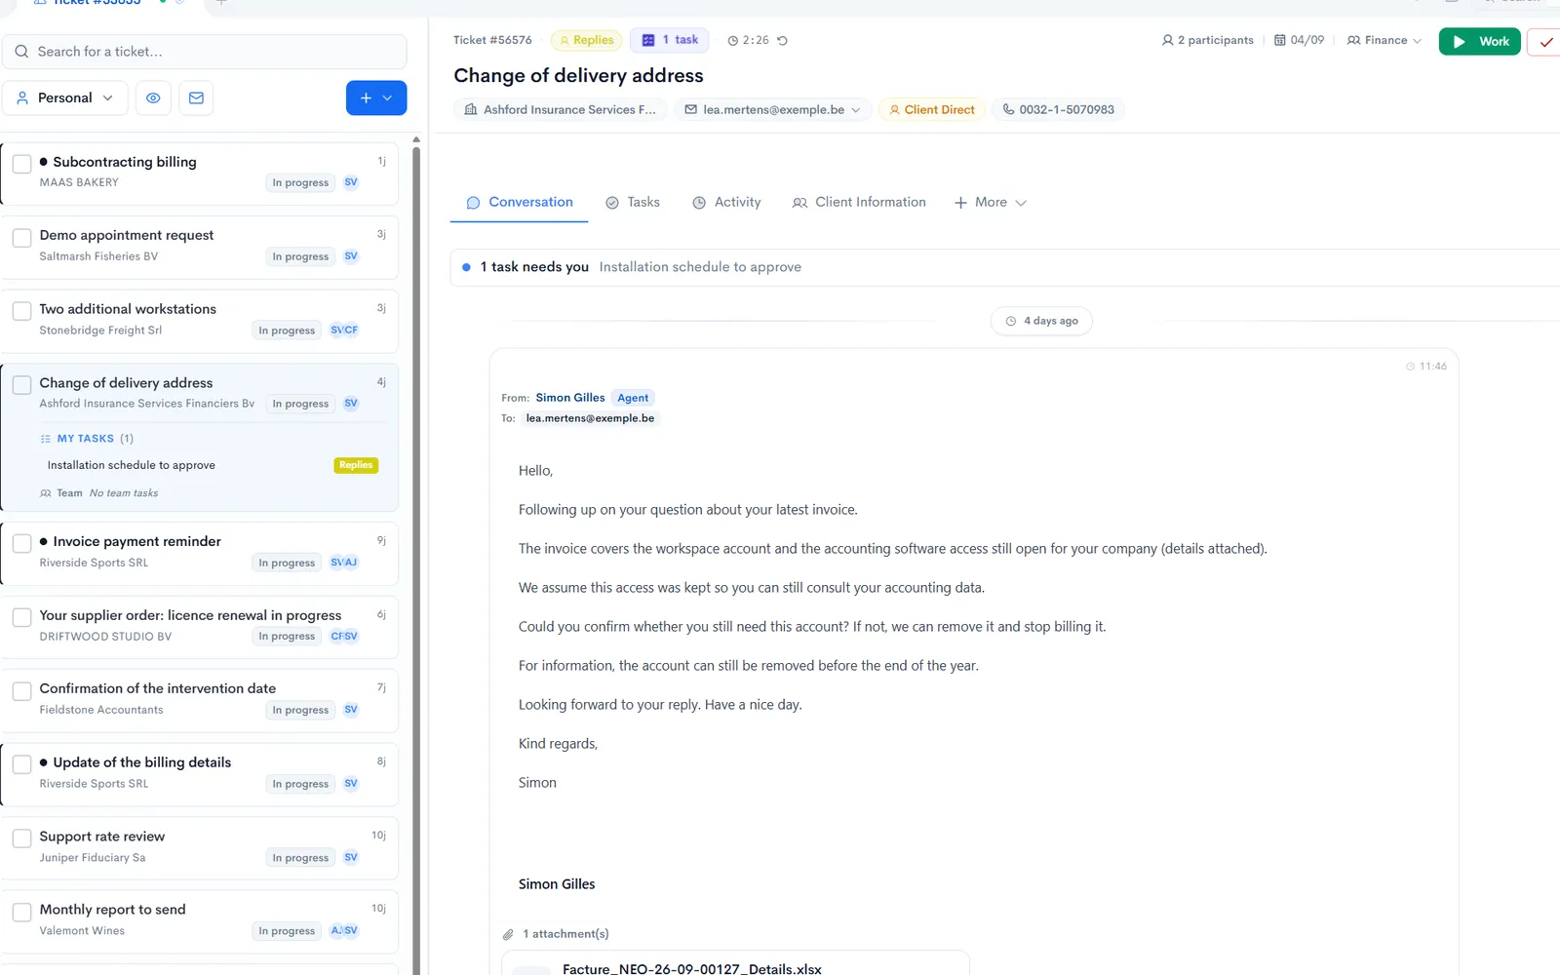Check the Subcontracting billing ticket checkbox
This screenshot has width=1560, height=975.
pos(21,164)
